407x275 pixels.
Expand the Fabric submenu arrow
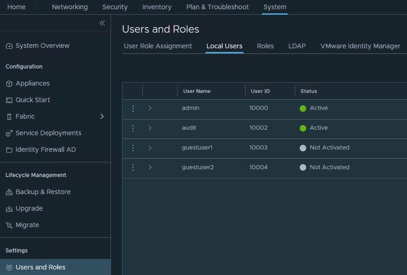click(102, 117)
